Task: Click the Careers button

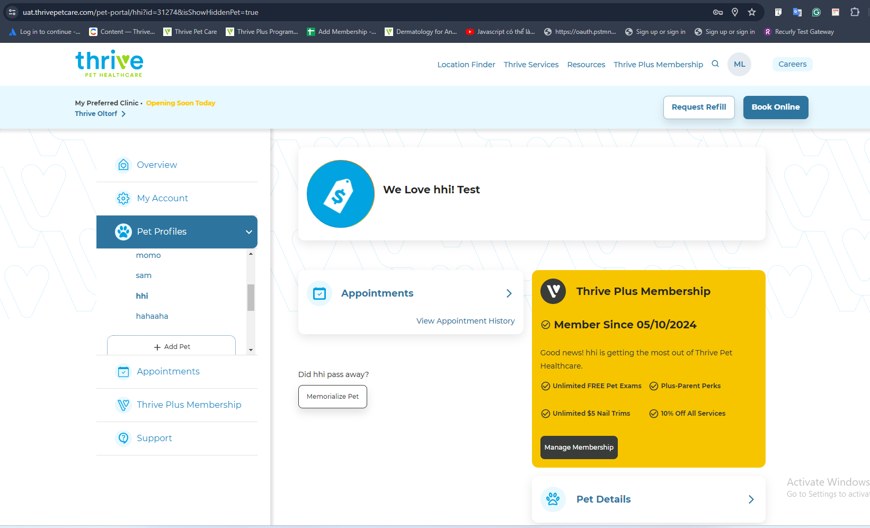Action: coord(792,64)
